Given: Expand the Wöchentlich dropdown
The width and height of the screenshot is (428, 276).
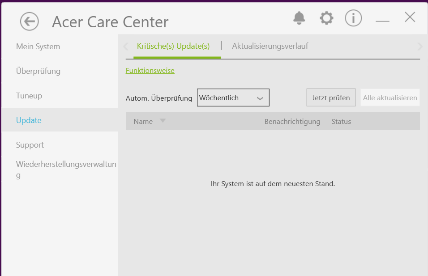Looking at the screenshot, I should pos(233,98).
